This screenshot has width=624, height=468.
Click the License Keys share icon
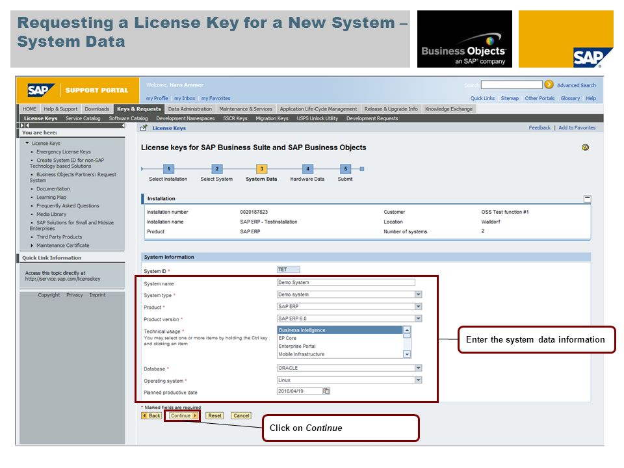tap(144, 128)
